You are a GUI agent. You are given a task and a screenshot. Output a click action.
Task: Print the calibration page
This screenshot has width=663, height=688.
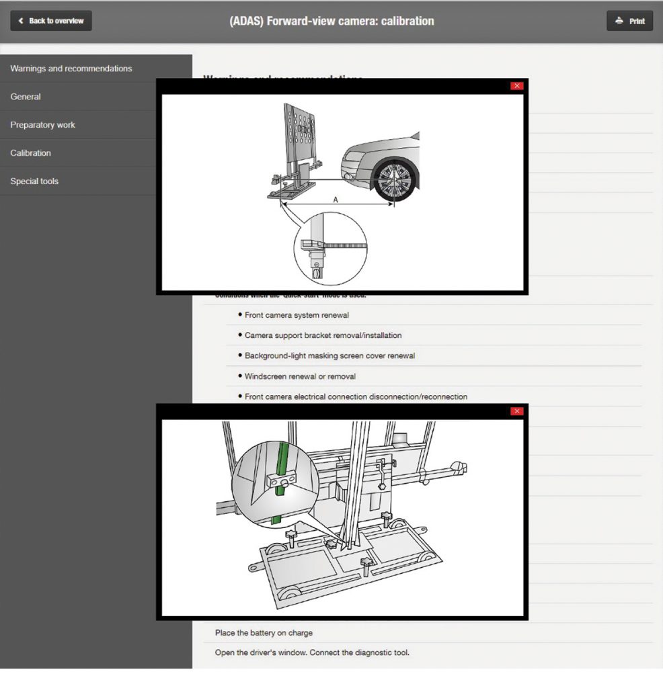coord(629,21)
